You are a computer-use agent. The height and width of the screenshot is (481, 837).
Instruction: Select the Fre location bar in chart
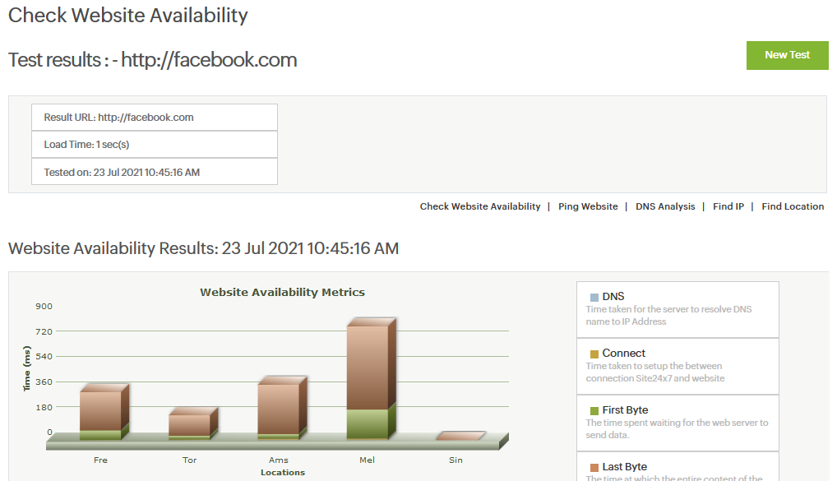coord(104,412)
